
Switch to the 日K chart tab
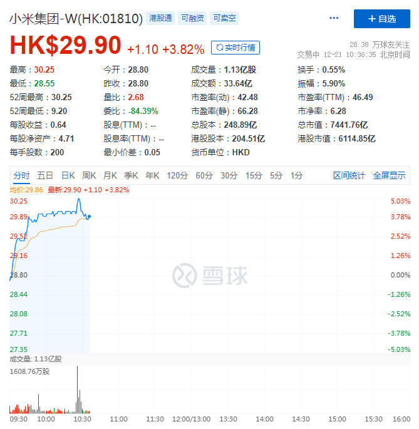point(68,175)
